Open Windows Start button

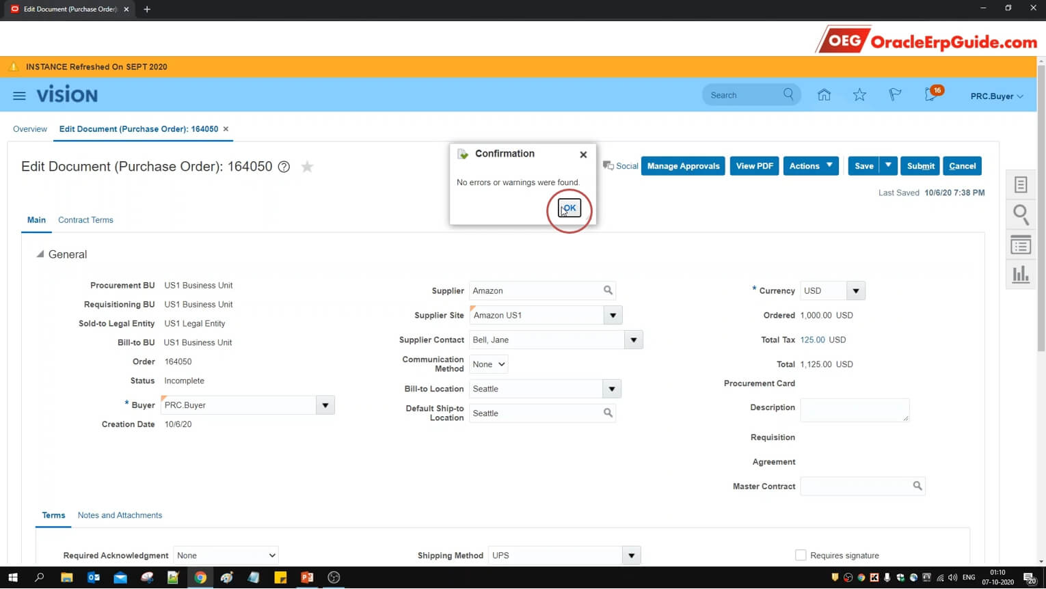(x=12, y=577)
